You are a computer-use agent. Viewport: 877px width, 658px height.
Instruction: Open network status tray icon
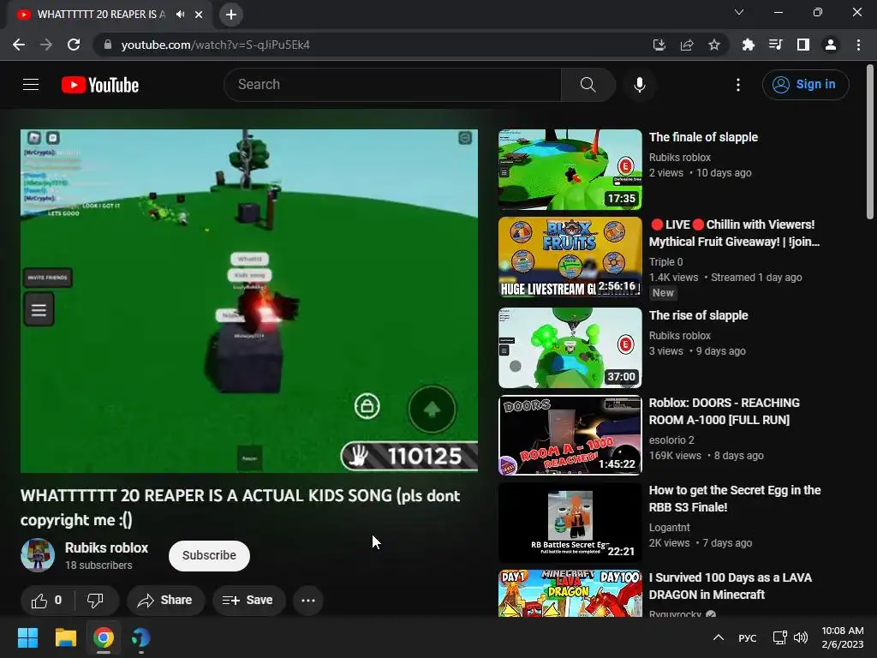779,637
